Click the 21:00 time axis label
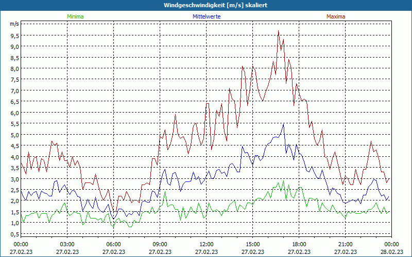Screen dimensions: 412x257 [345, 244]
